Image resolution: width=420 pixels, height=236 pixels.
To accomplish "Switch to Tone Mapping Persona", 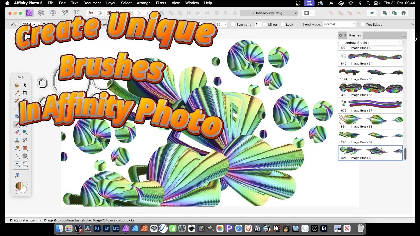I will 65,13.
